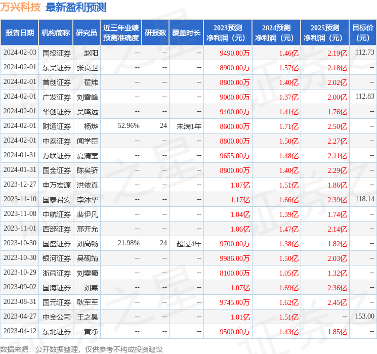Click the 2025预测净利润 header
This screenshot has width=377, height=354.
[325, 33]
